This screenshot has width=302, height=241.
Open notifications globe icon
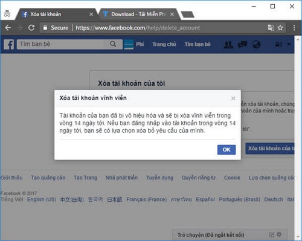click(256, 44)
